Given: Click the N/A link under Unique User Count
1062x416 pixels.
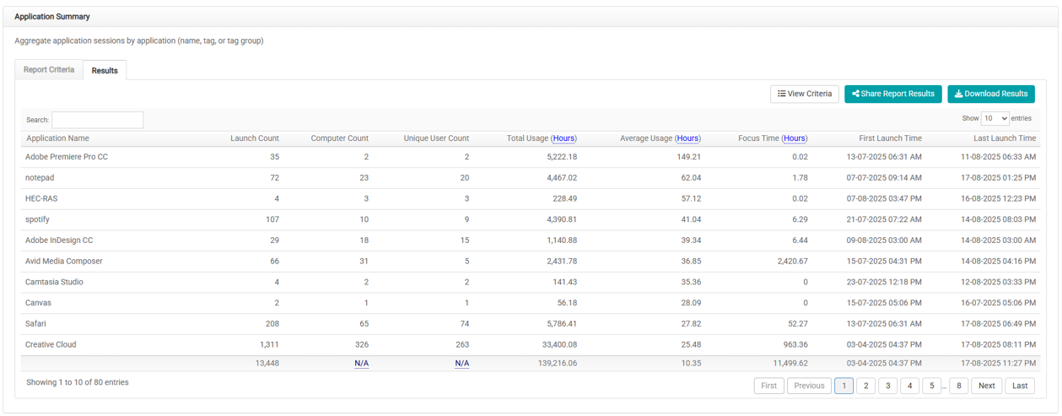Looking at the screenshot, I should [x=461, y=364].
